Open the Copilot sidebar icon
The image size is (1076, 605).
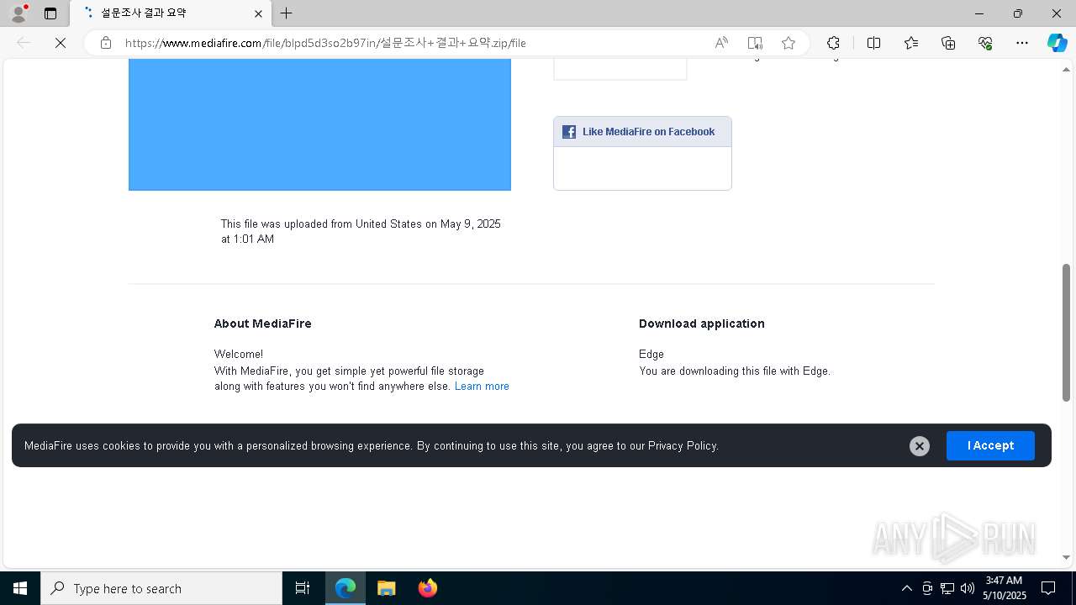point(1057,43)
